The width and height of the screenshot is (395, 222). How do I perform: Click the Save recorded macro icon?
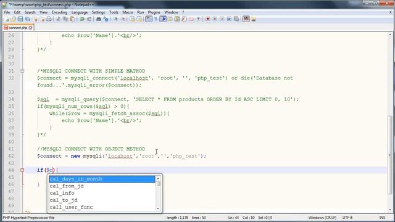tap(236, 19)
